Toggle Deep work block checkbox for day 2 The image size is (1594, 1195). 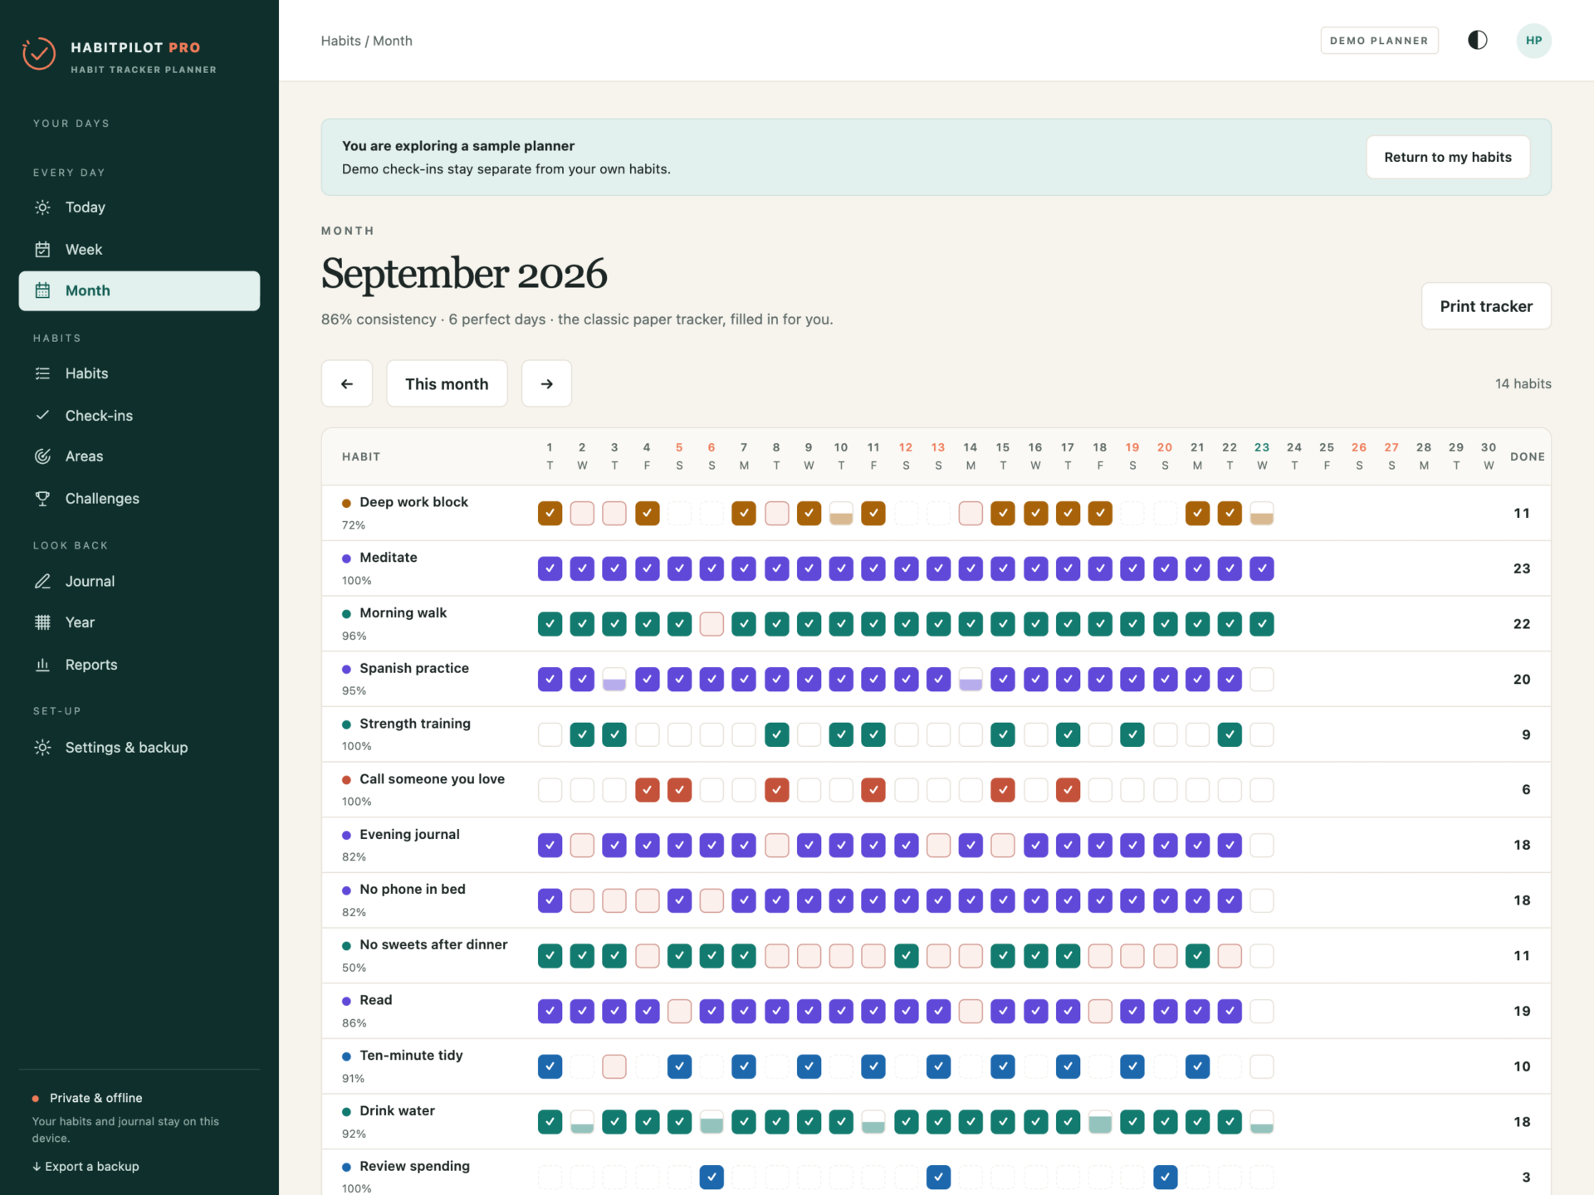(x=582, y=513)
